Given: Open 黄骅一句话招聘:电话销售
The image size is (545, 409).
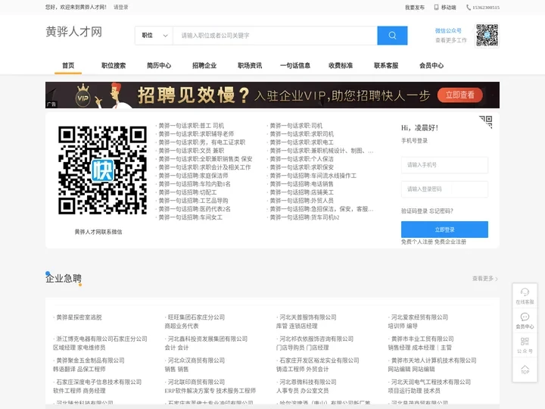Looking at the screenshot, I should [302, 184].
